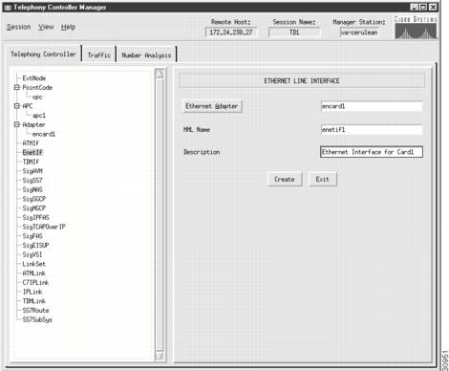Viewport: 449px width, 371px height.
Task: Select ATMLink in the tree
Action: point(33,273)
